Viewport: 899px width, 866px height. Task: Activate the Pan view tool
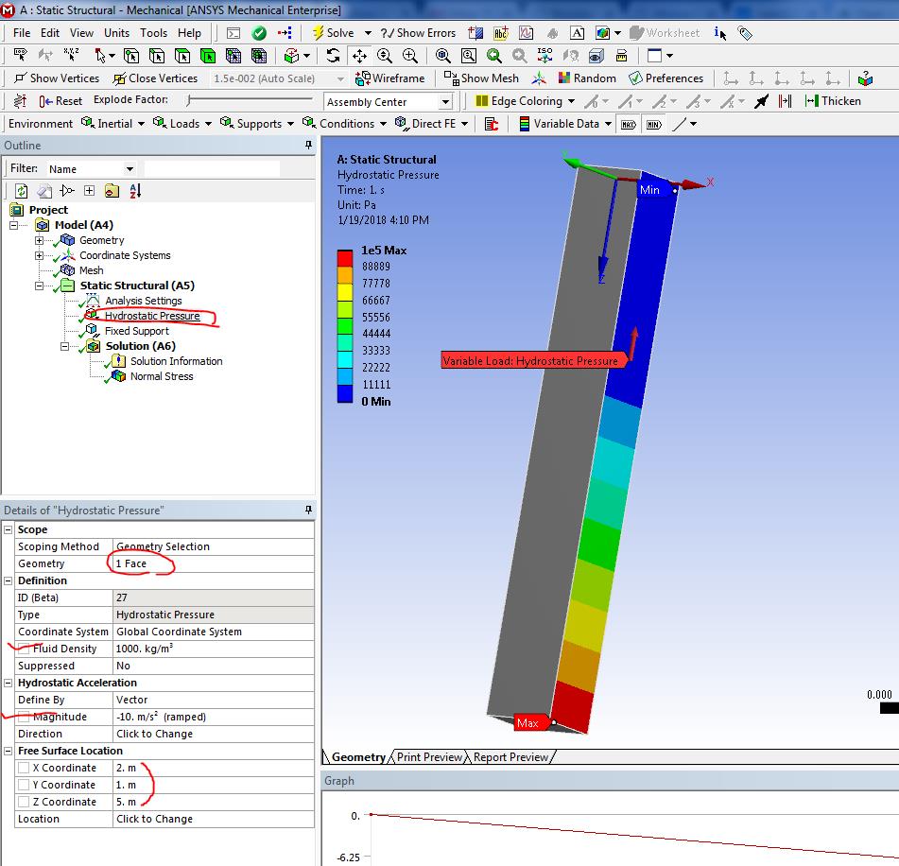(x=359, y=56)
